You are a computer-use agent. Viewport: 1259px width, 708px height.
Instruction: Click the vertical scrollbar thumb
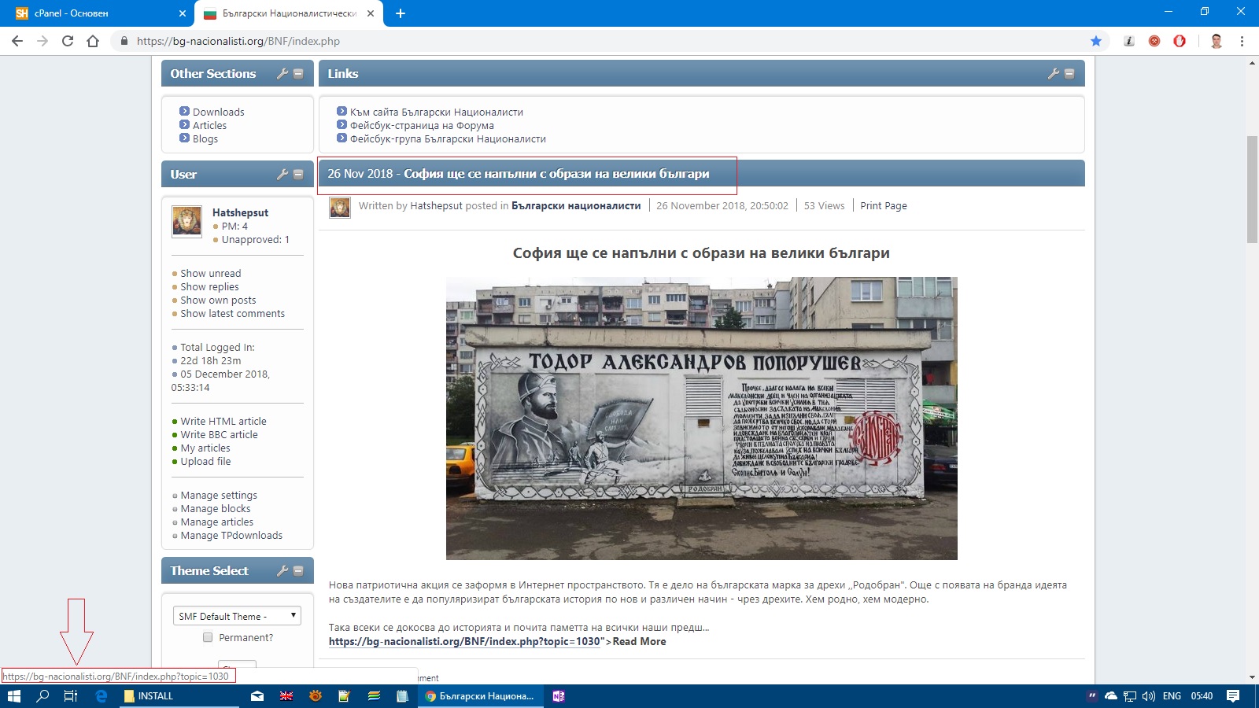pos(1252,190)
